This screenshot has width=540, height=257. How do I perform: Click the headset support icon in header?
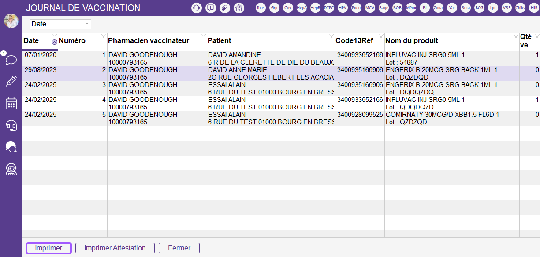(x=197, y=8)
